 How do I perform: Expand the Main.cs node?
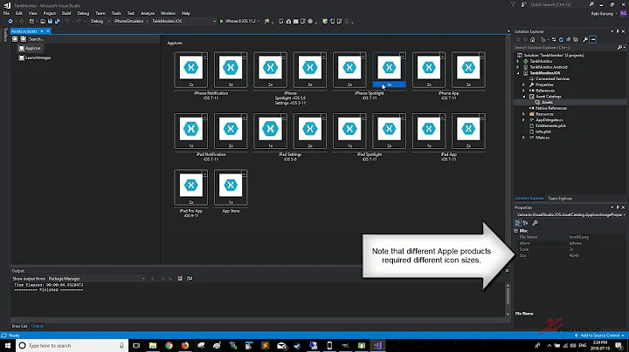coord(523,138)
